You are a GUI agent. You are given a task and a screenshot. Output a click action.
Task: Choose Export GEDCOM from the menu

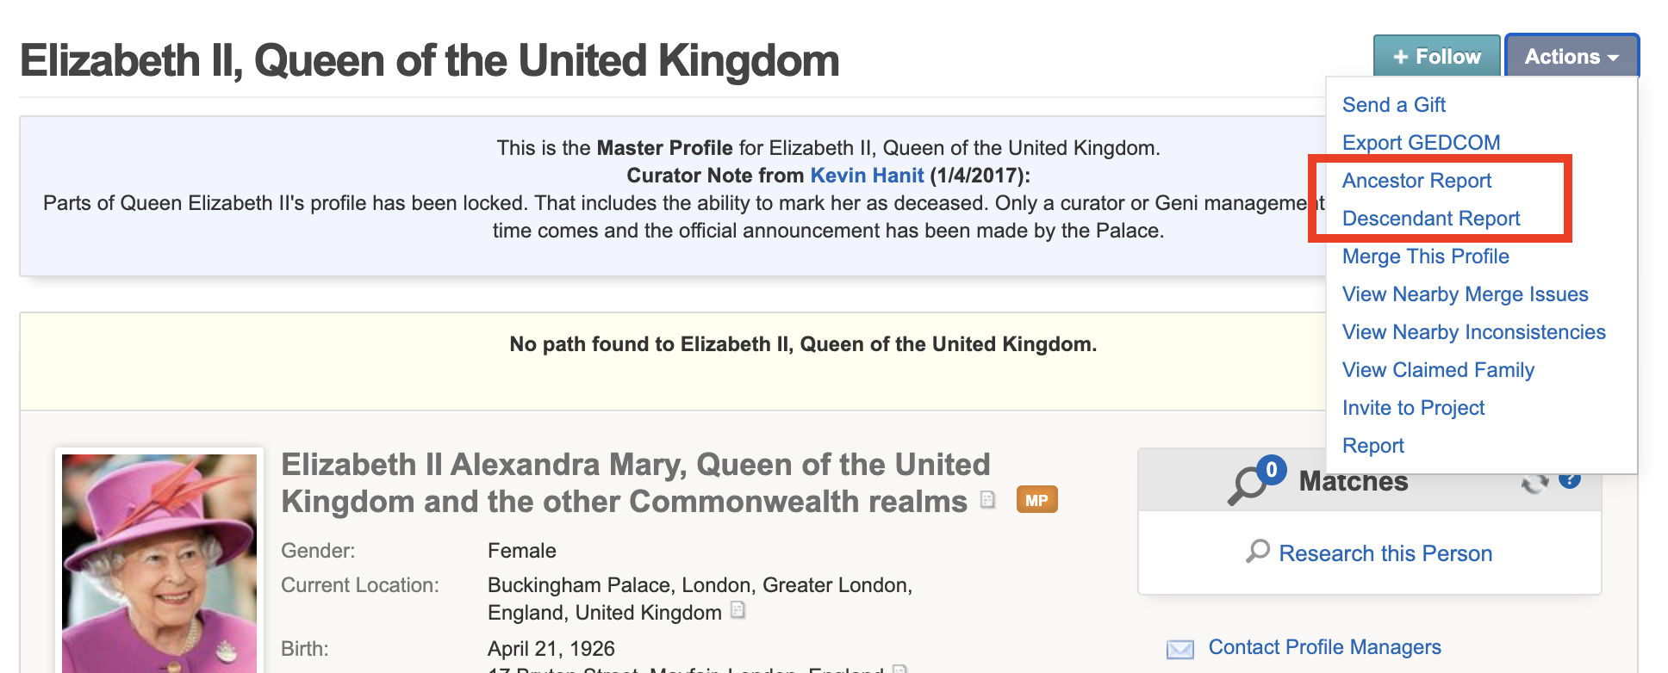tap(1421, 143)
